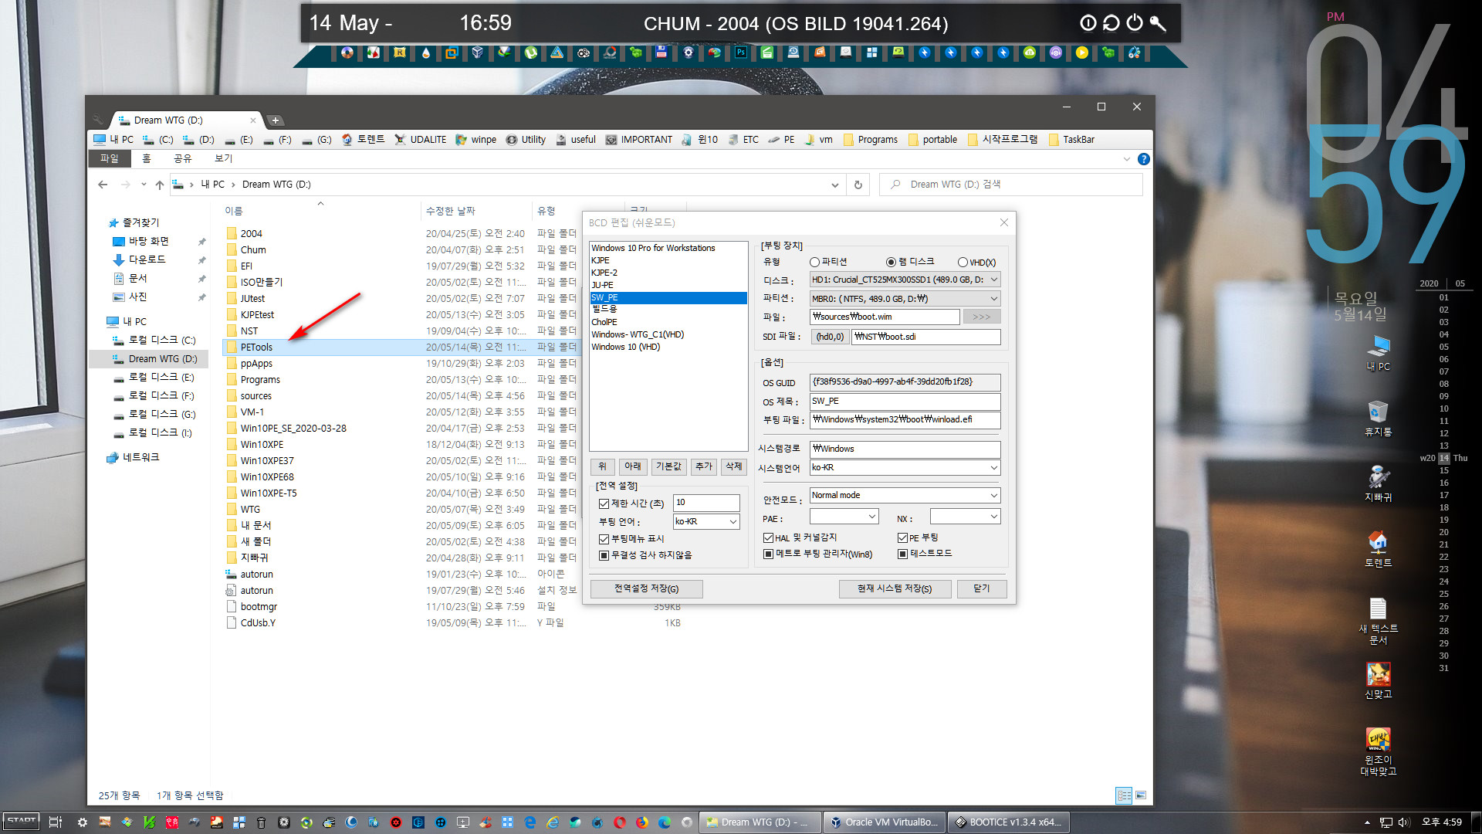Open the 지빠귀 desktop icon
Viewport: 1482px width, 834px height.
tap(1378, 483)
